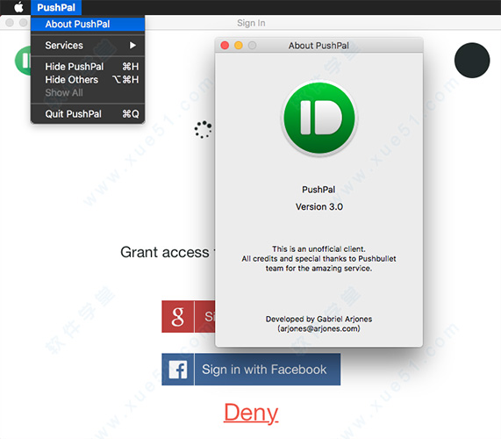This screenshot has height=439, width=501.
Task: Open the Apple menu
Action: point(18,7)
